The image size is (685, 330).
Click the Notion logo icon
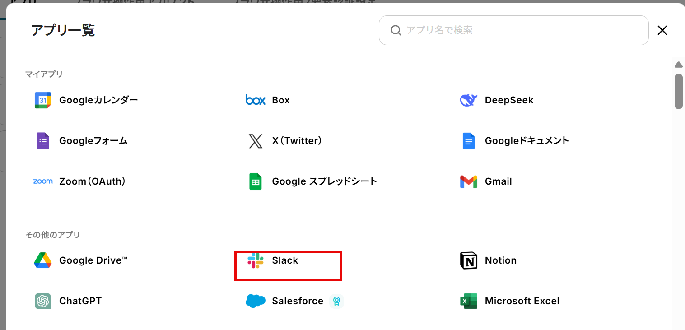click(x=468, y=260)
